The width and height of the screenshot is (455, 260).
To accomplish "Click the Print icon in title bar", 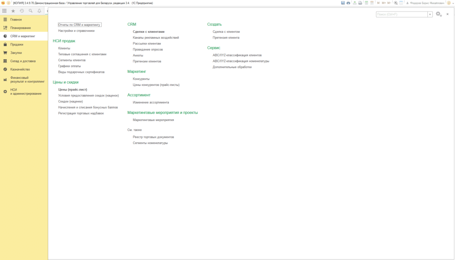I will (348, 3).
